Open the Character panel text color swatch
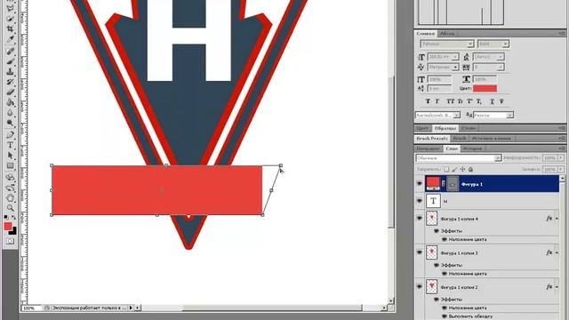The width and height of the screenshot is (569, 320). 485,89
